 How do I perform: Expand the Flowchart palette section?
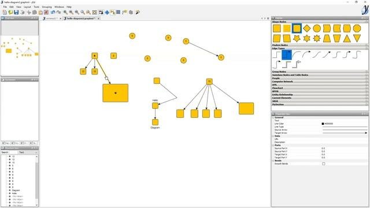coord(320,88)
